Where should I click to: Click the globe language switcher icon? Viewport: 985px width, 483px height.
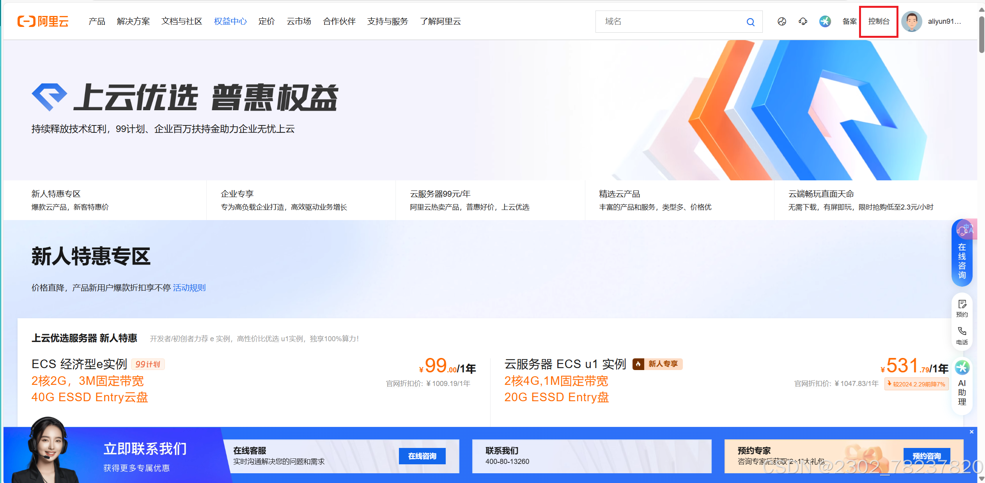coord(781,21)
